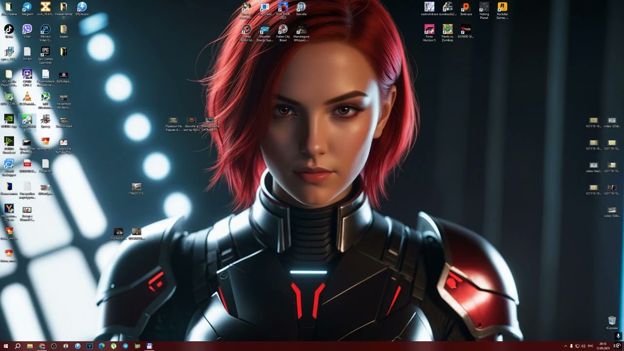
Task: Open the NVIDIA App shortcut
Action: (9, 121)
